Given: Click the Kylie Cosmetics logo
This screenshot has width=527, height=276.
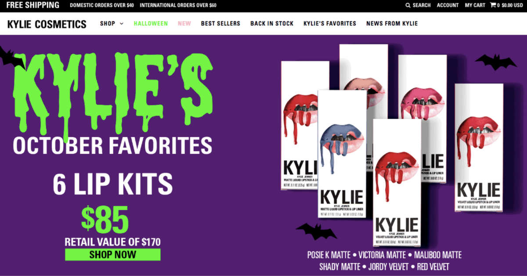Looking at the screenshot, I should pos(47,24).
